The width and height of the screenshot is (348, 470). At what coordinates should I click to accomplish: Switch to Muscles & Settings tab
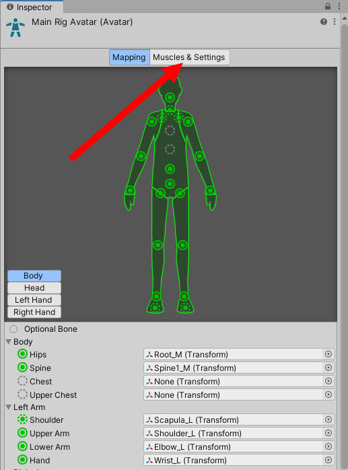189,57
